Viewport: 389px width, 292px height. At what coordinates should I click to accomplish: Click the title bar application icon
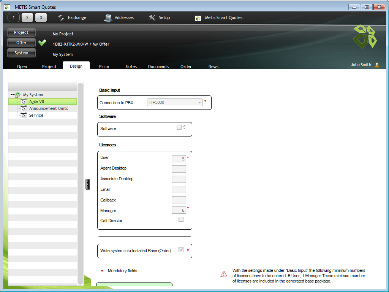coord(7,7)
